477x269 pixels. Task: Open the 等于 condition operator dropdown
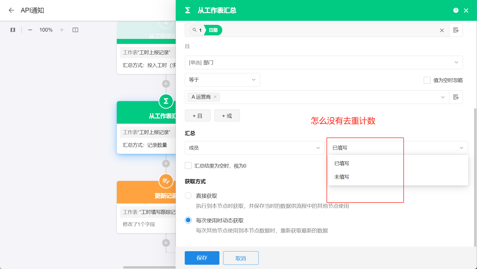[222, 80]
